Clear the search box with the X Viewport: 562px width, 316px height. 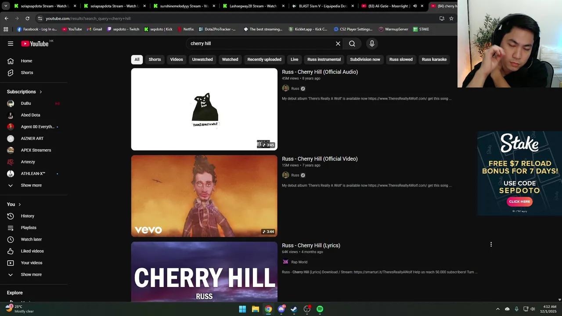pyautogui.click(x=338, y=43)
